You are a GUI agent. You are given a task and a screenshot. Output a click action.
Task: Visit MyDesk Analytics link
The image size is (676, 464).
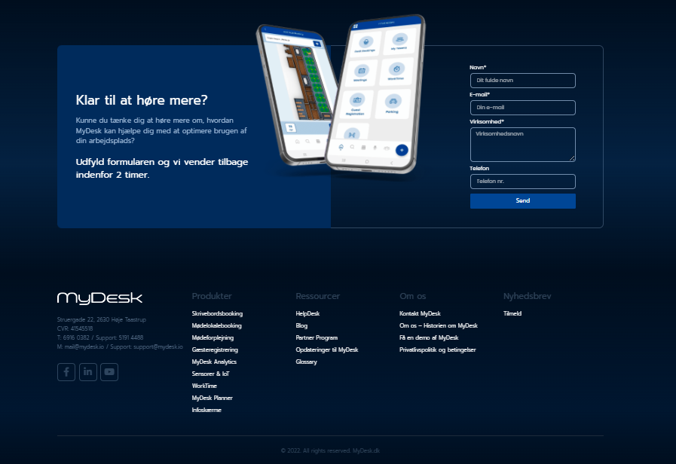[214, 362]
